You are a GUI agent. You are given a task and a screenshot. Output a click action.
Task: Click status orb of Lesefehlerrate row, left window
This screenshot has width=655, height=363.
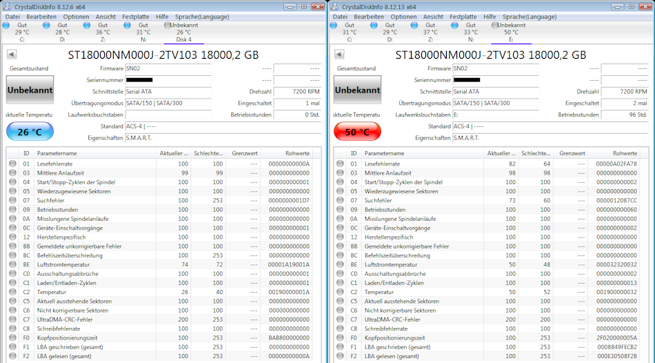[x=12, y=164]
